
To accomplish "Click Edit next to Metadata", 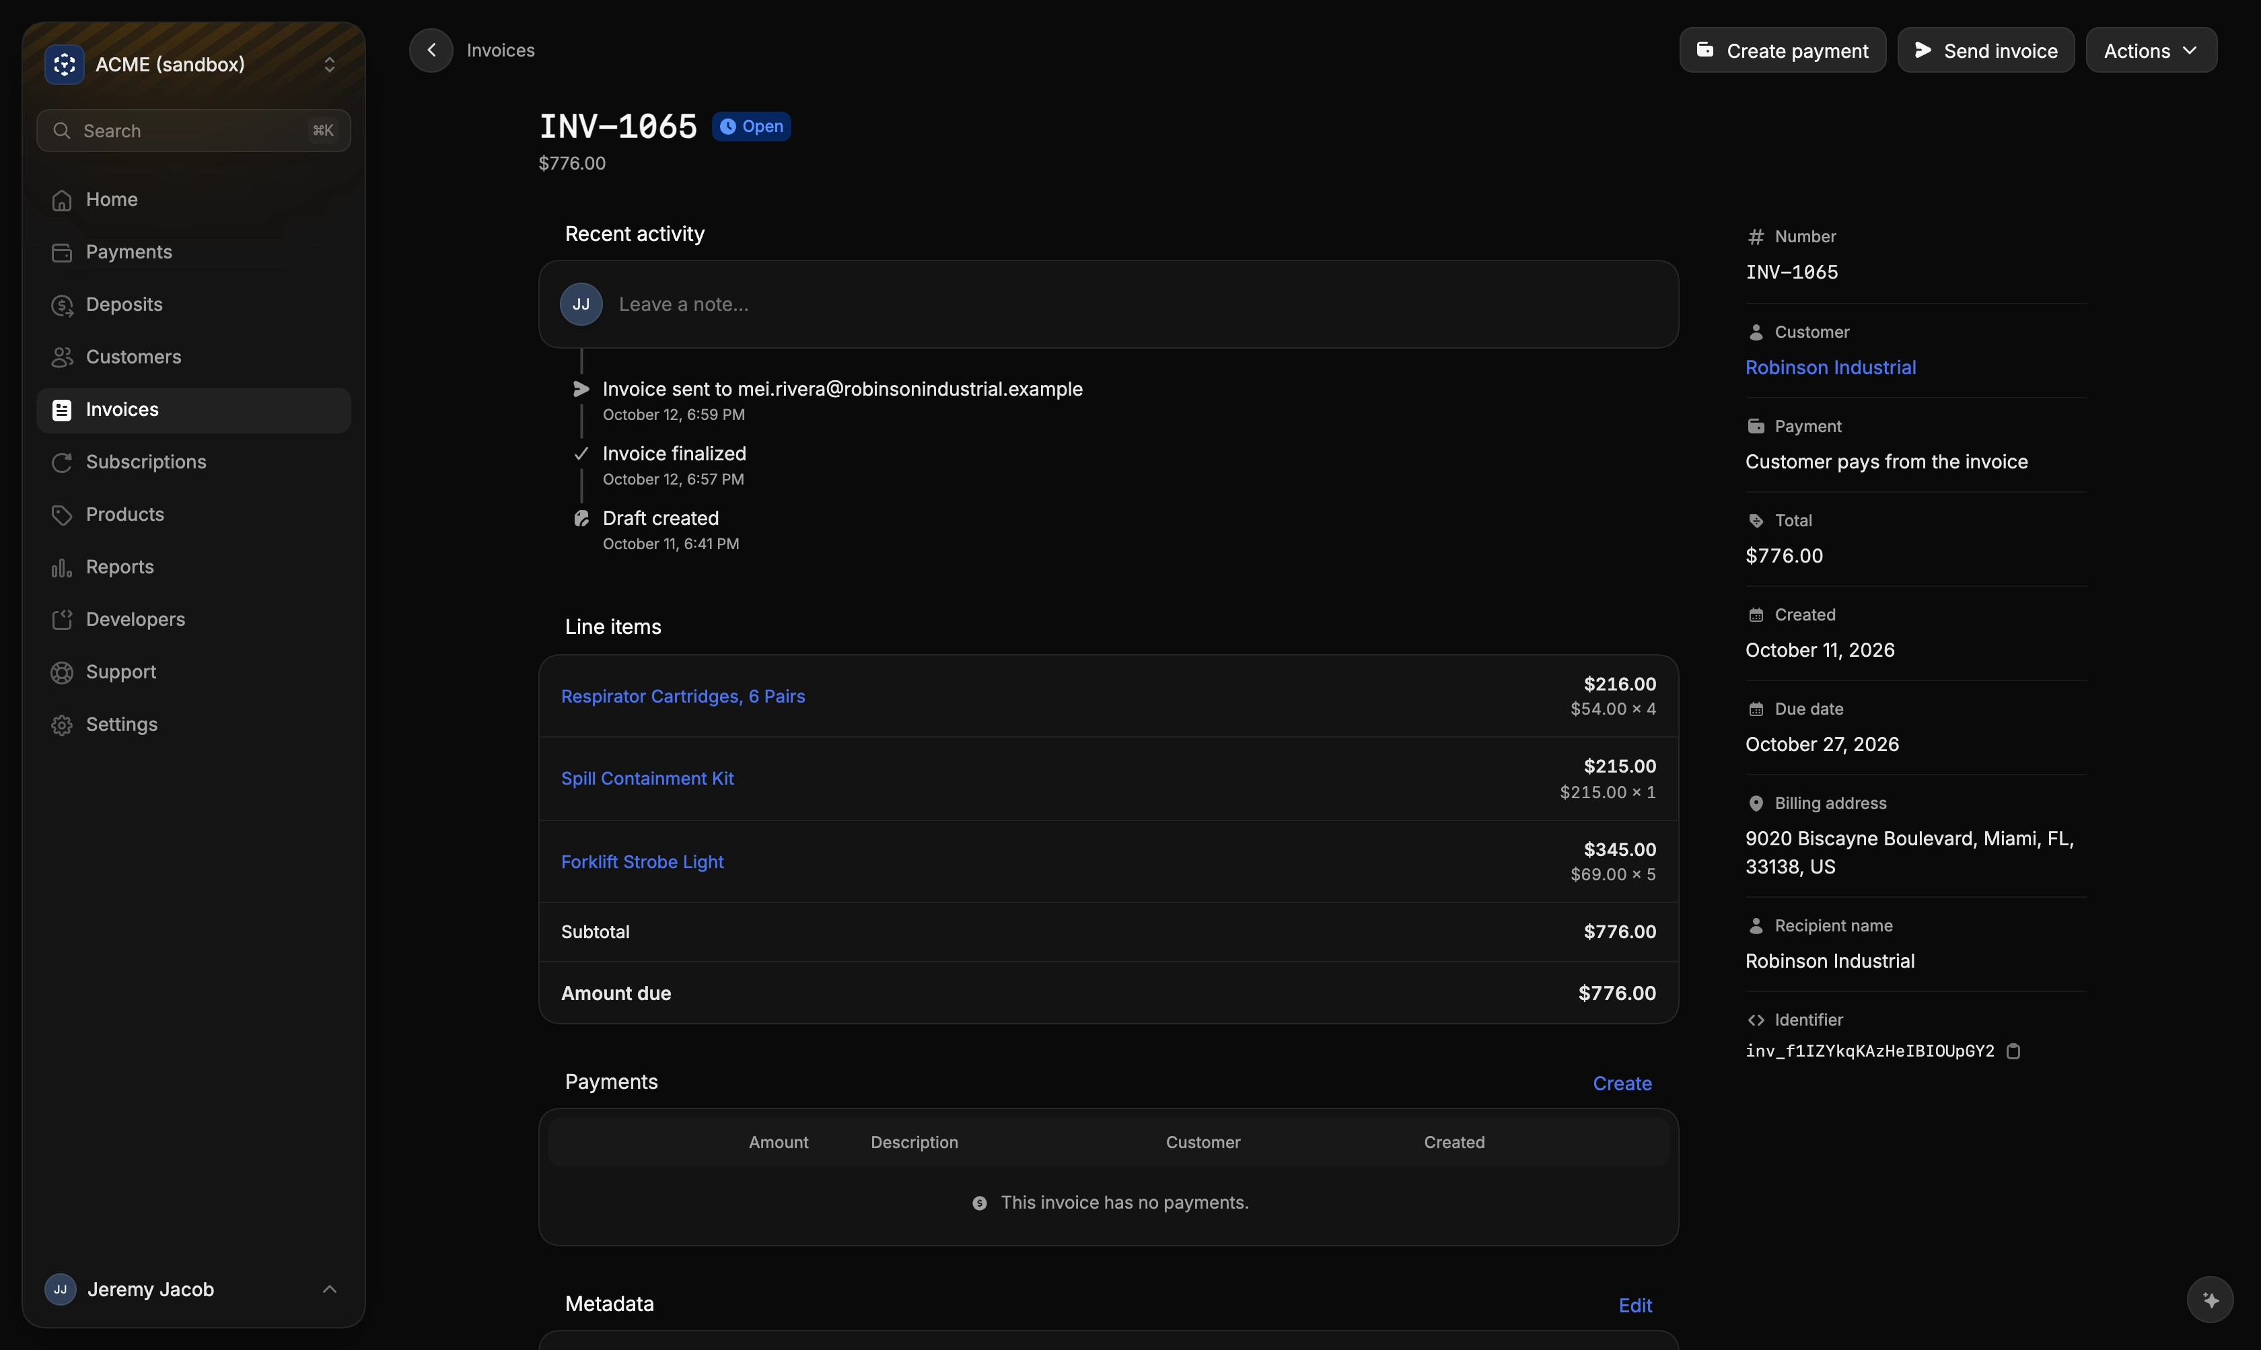I will click(1635, 1306).
